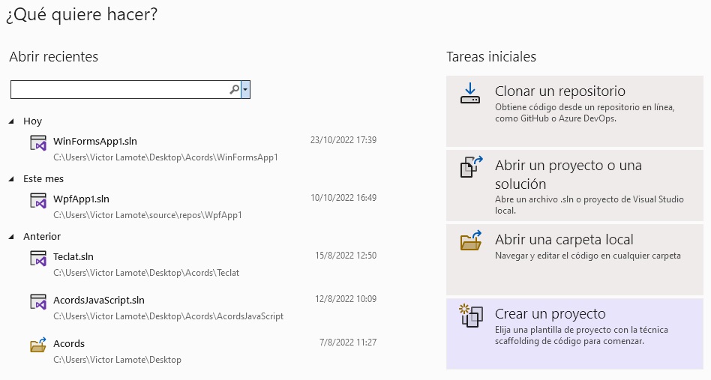Image resolution: width=711 pixels, height=380 pixels.
Task: Click the Abrir una carpeta local folder icon
Action: tap(471, 241)
